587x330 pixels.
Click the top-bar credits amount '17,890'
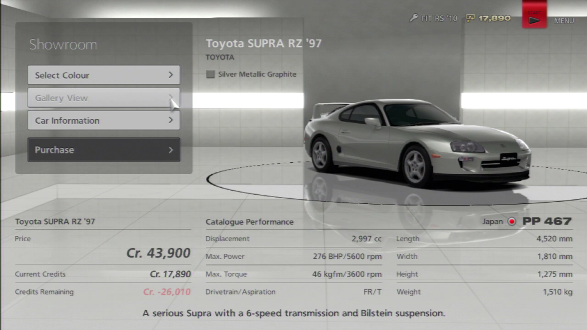[495, 18]
